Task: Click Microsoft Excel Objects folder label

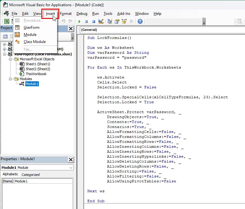Action: [x=37, y=59]
